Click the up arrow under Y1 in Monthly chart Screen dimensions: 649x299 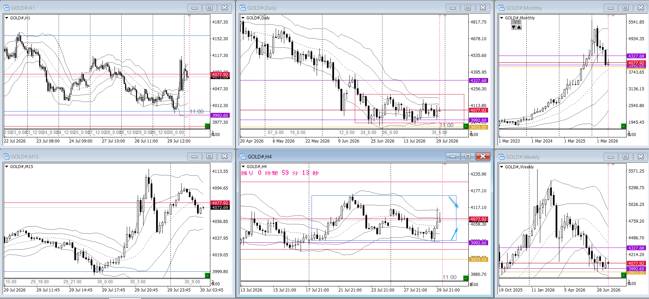coord(519,27)
